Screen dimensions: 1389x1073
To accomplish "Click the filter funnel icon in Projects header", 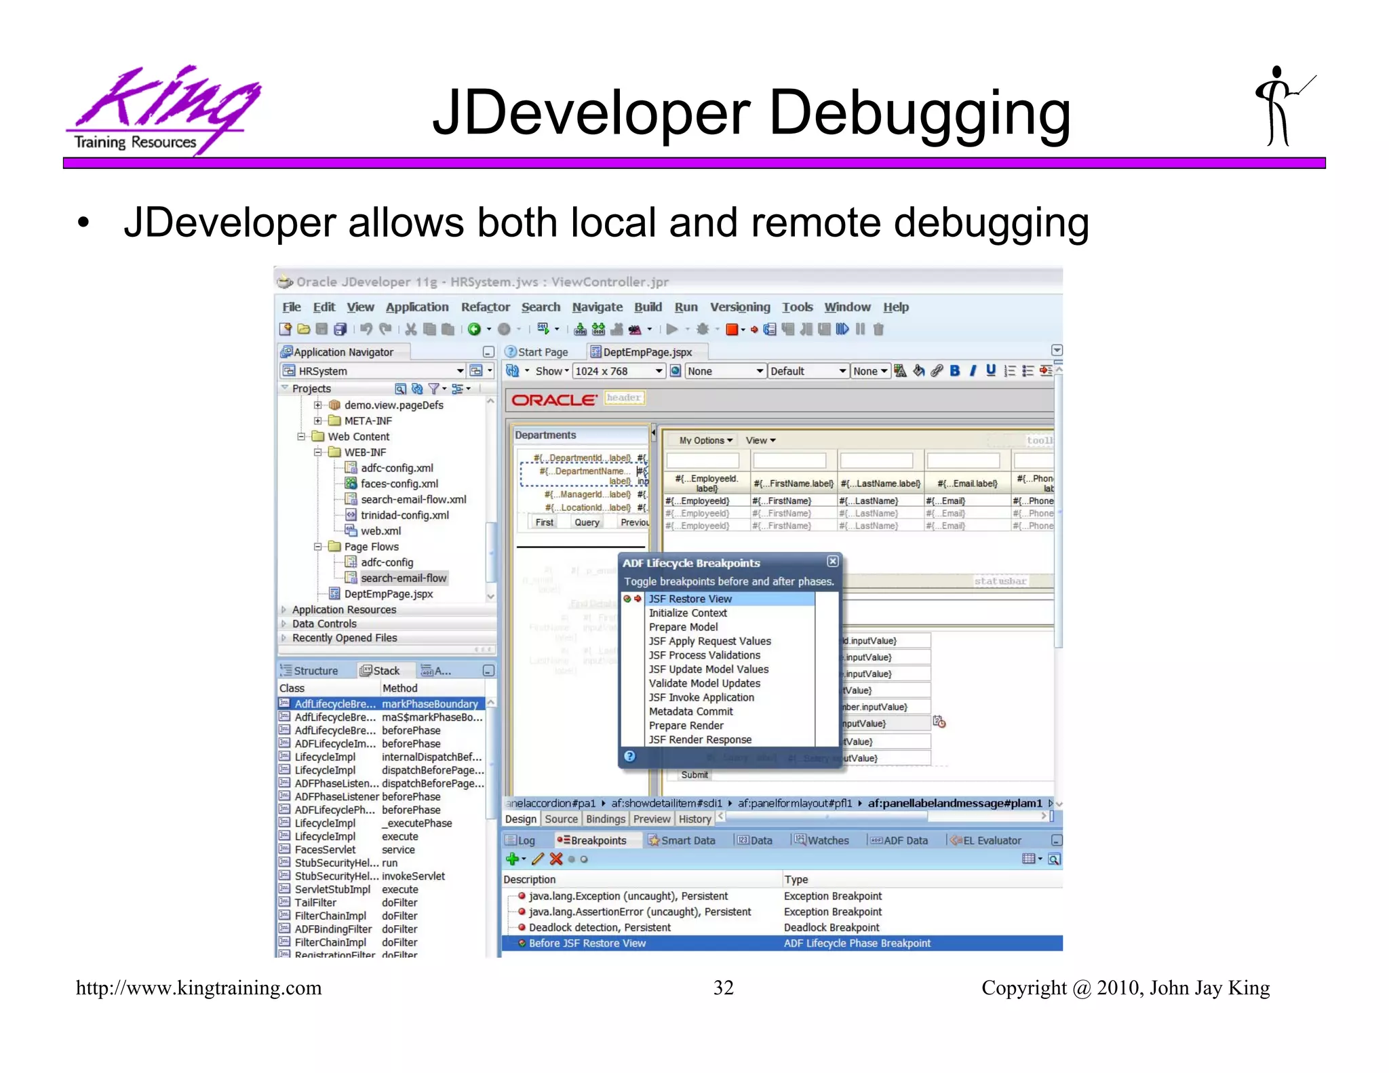I will pyautogui.click(x=434, y=389).
